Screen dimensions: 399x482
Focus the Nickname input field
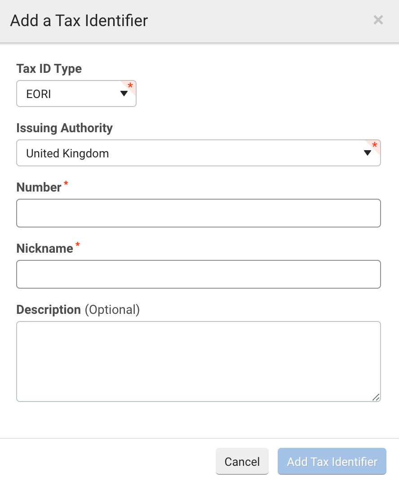click(199, 274)
